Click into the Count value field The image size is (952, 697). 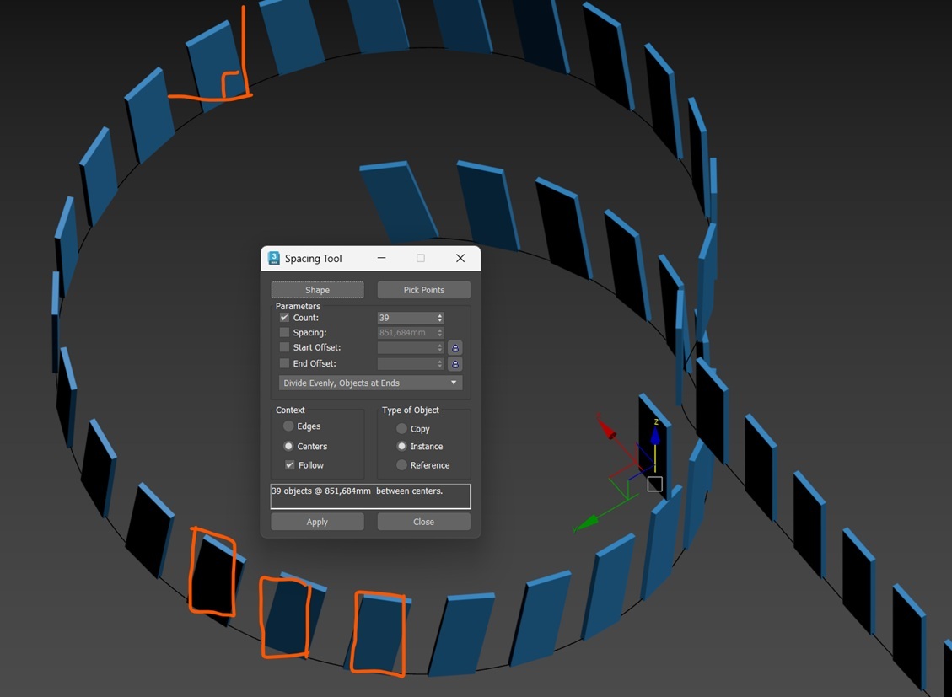(x=406, y=318)
